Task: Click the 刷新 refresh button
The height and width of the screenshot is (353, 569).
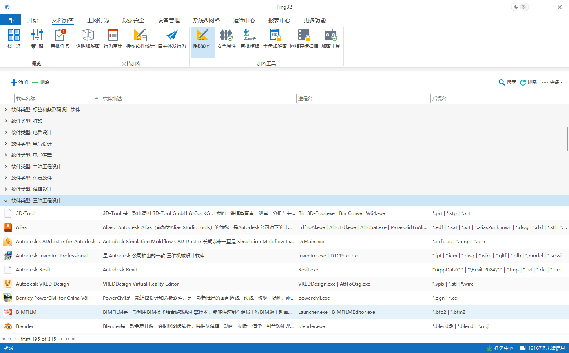Action: pos(529,82)
